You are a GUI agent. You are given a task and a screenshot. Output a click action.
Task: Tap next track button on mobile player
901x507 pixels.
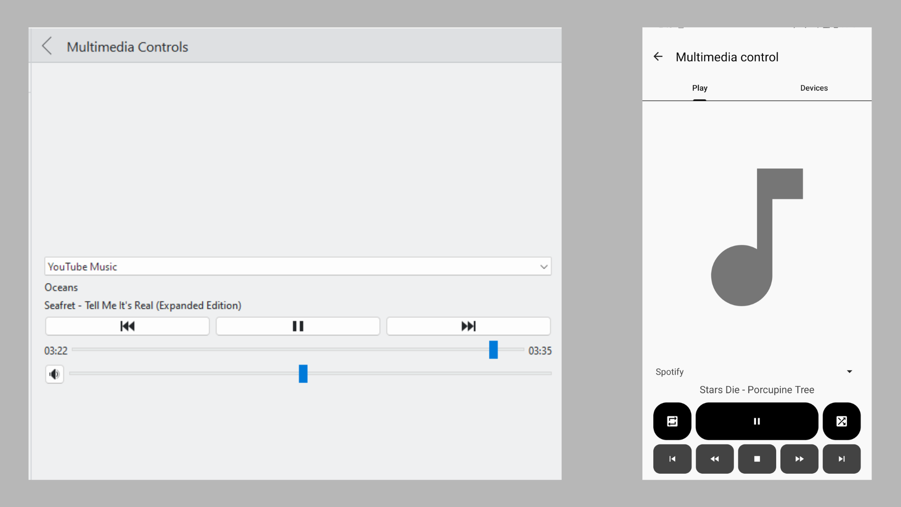[x=842, y=459]
